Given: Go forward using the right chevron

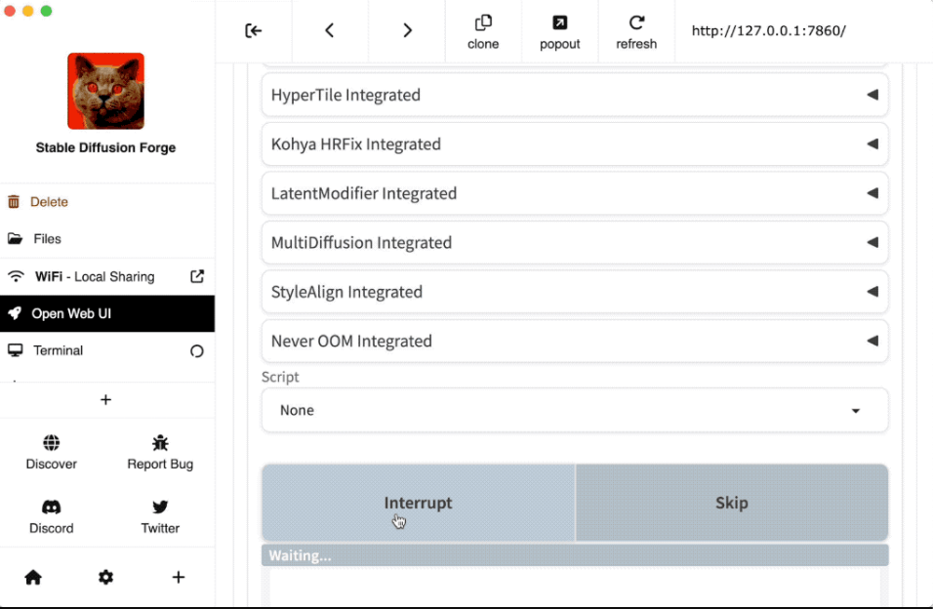Looking at the screenshot, I should click(x=407, y=30).
